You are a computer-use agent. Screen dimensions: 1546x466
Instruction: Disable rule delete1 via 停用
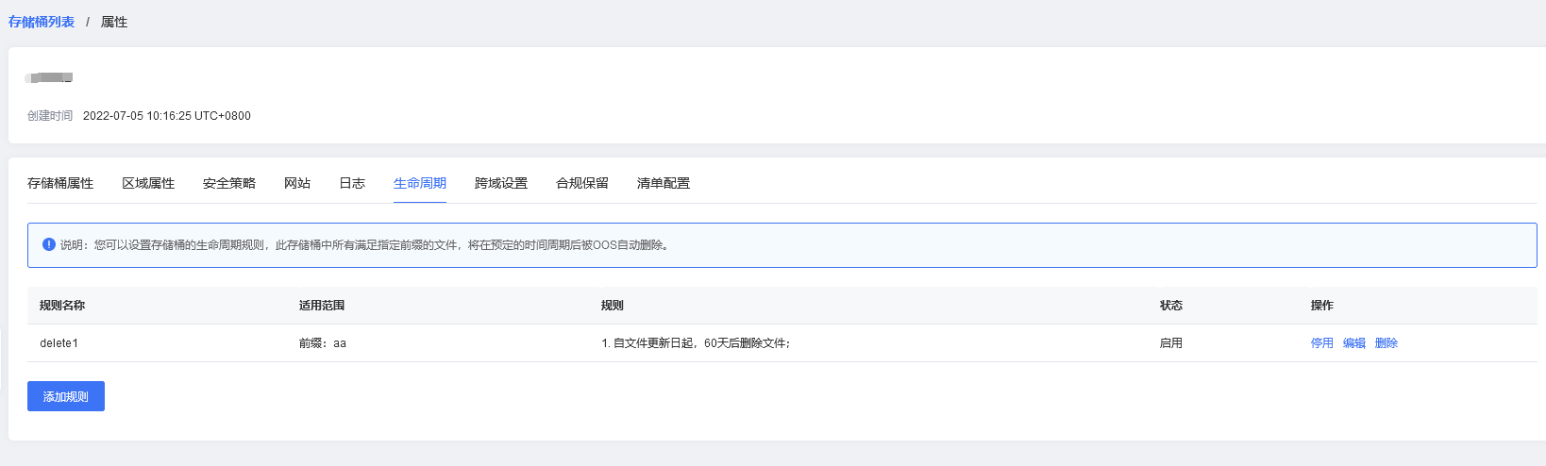[x=1321, y=343]
